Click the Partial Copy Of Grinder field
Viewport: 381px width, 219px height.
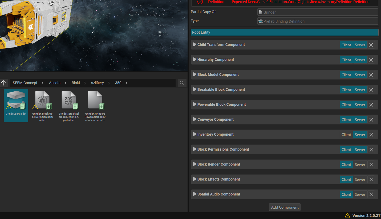click(x=318, y=12)
